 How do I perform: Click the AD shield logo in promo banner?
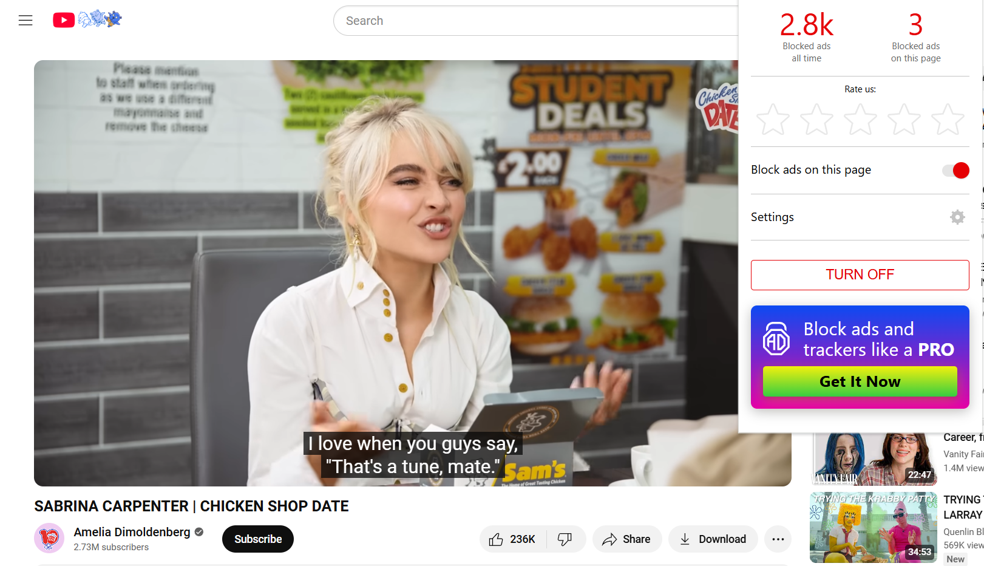[776, 339]
